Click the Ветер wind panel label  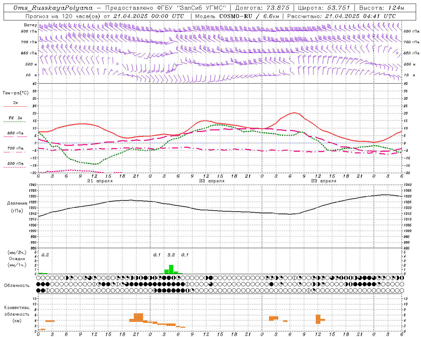point(30,25)
